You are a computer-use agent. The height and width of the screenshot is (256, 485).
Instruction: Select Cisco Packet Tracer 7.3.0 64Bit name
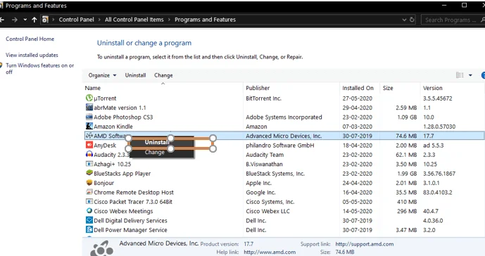click(133, 202)
